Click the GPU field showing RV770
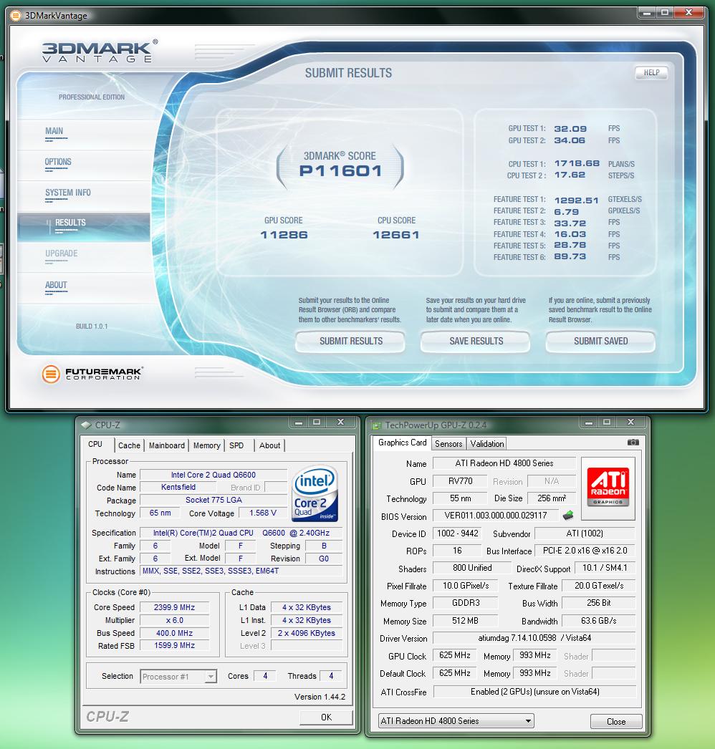Image resolution: width=715 pixels, height=749 pixels. (x=460, y=481)
